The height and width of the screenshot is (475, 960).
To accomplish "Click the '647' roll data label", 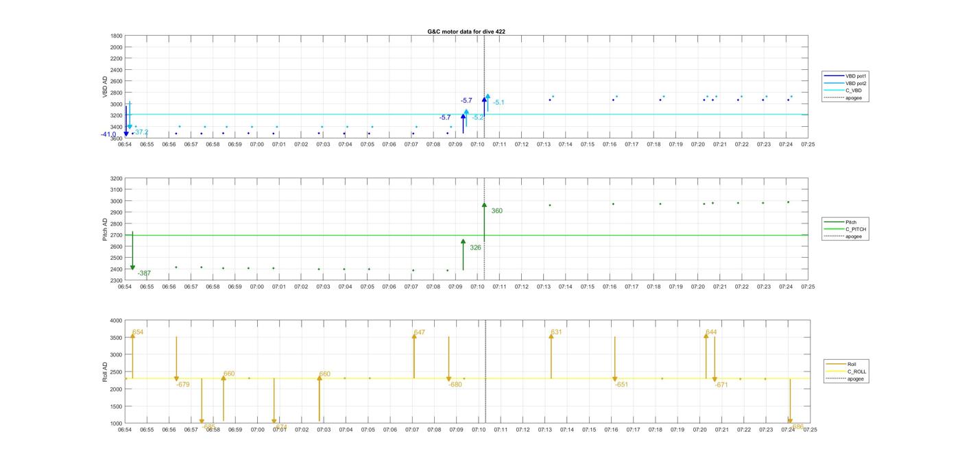I will point(419,332).
